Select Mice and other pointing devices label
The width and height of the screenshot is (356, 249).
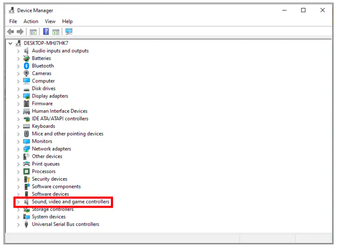[68, 133]
